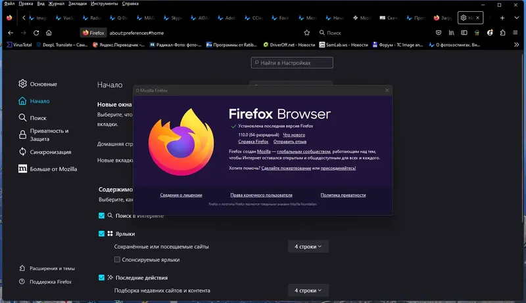Image resolution: width=526 pixels, height=303 pixels.
Task: Go back with the navigation back arrow
Action: pyautogui.click(x=11, y=33)
